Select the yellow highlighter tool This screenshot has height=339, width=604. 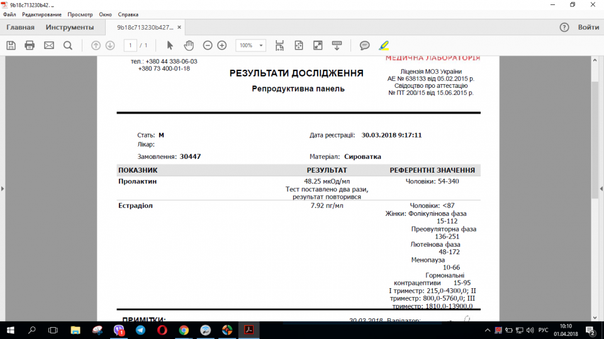coord(384,45)
